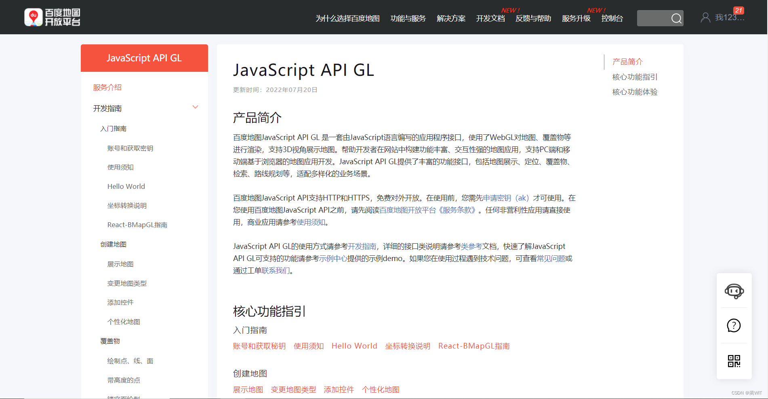768x399 pixels.
Task: Select JavaScript API GL sidebar header
Action: coord(144,58)
